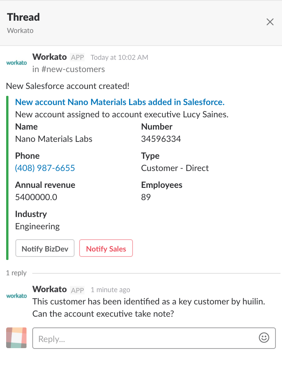Click the 1 reply label in the thread
The width and height of the screenshot is (282, 365).
16,273
